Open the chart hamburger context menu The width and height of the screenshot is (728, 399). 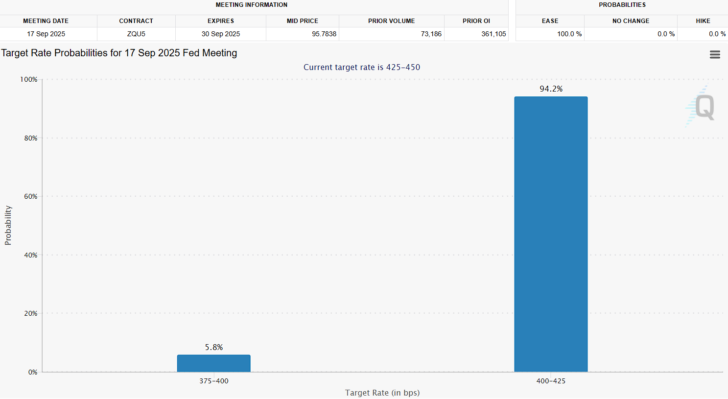[715, 55]
